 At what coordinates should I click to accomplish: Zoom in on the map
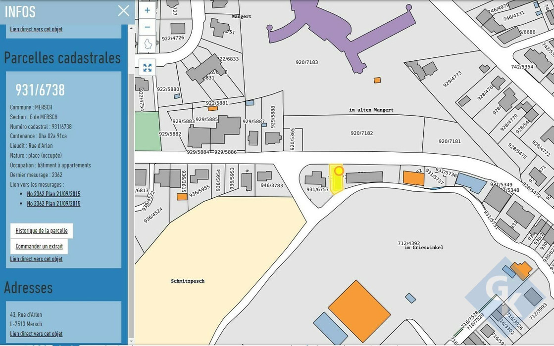(147, 10)
